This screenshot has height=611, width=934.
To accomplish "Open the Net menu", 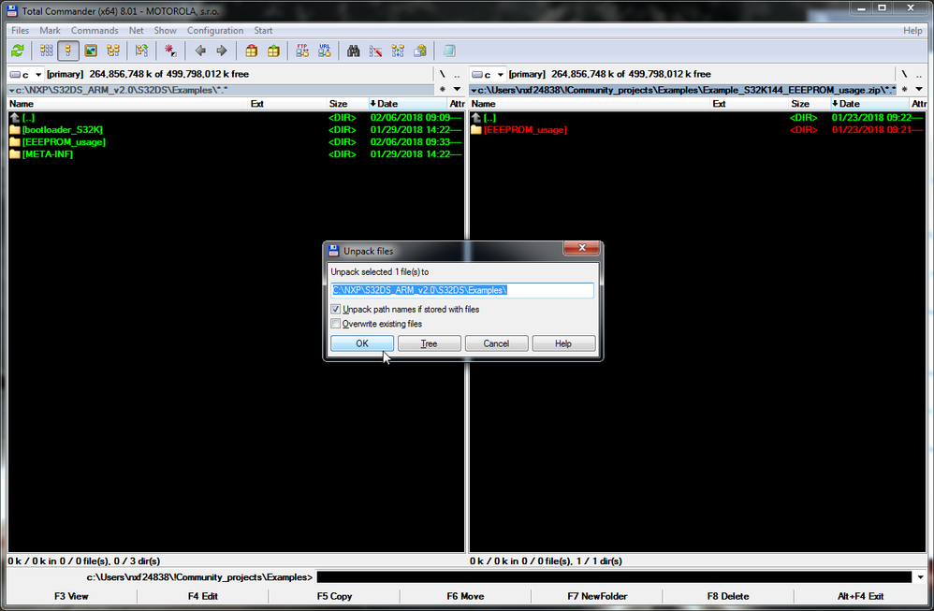I will click(136, 30).
